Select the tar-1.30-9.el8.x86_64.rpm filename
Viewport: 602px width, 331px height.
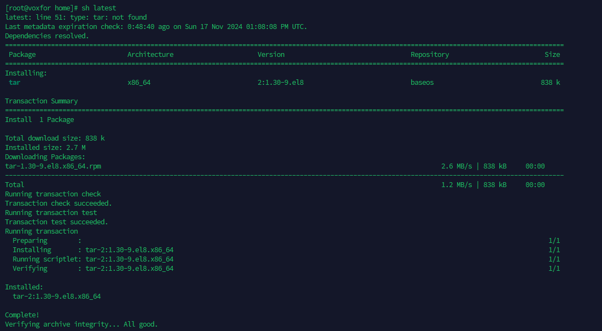point(52,166)
